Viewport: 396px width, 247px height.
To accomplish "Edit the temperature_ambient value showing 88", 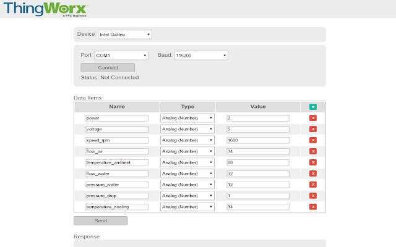I will (258, 162).
